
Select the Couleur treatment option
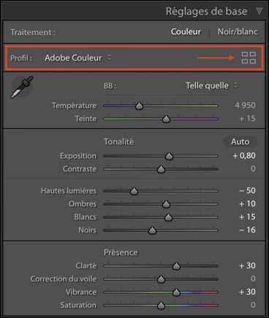pyautogui.click(x=186, y=31)
